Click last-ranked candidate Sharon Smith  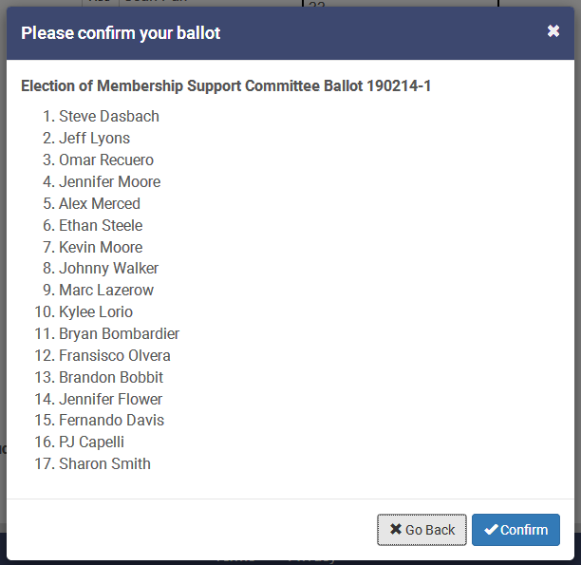pyautogui.click(x=104, y=464)
